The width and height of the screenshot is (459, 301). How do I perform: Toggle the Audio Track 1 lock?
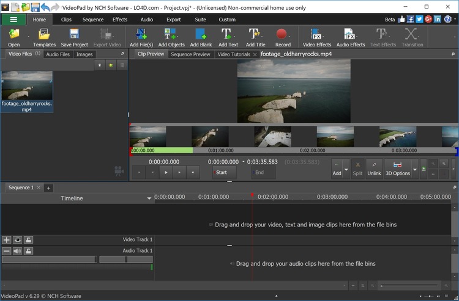pos(28,251)
